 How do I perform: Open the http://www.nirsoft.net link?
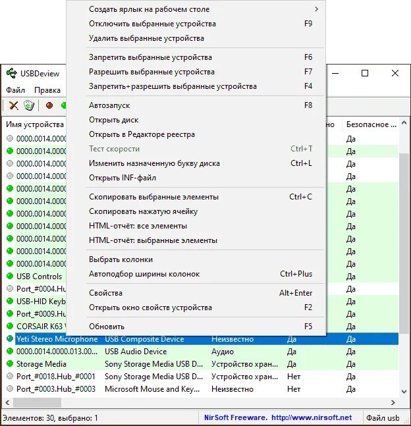point(312,417)
